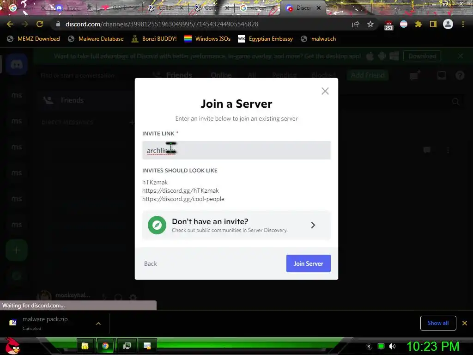Click the Angry Birds start button
The width and height of the screenshot is (473, 355).
12,346
